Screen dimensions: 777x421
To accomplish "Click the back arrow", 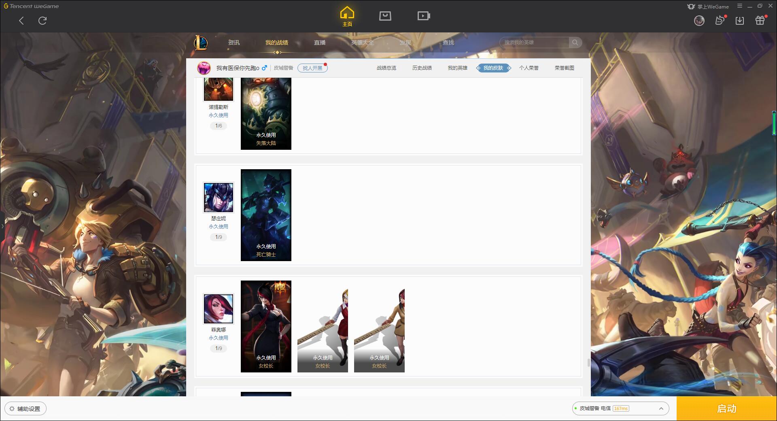I will 21,21.
